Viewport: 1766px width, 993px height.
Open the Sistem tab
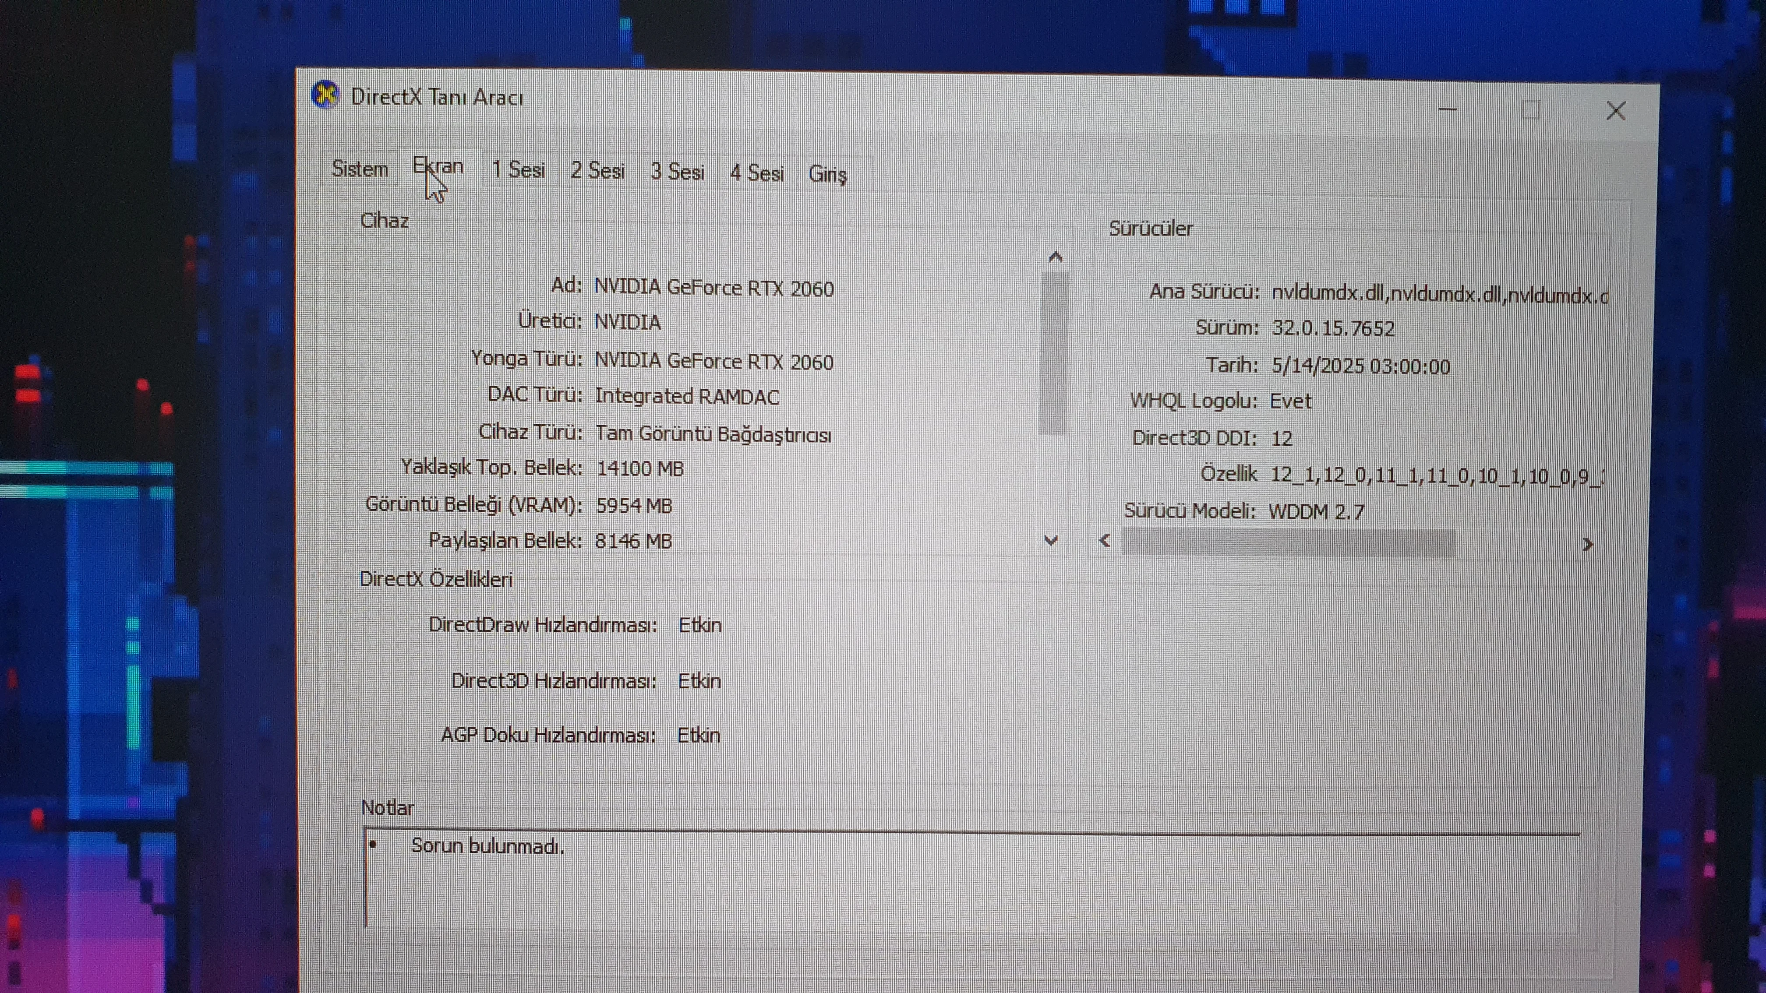[359, 169]
